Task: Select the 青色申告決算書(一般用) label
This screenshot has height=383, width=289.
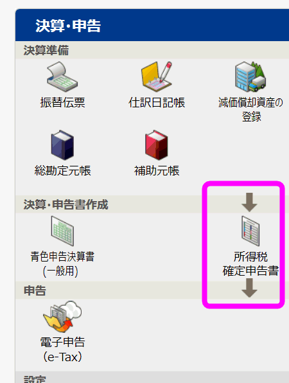Action: [62, 264]
